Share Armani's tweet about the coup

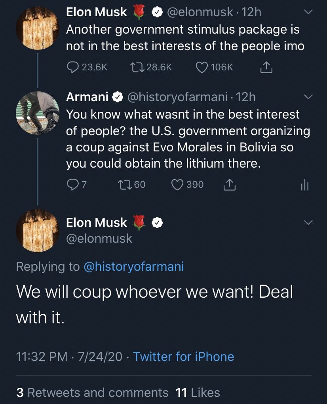point(229,185)
